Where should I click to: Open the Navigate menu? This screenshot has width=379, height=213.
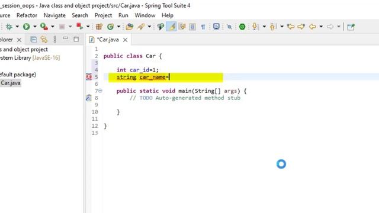(54, 15)
